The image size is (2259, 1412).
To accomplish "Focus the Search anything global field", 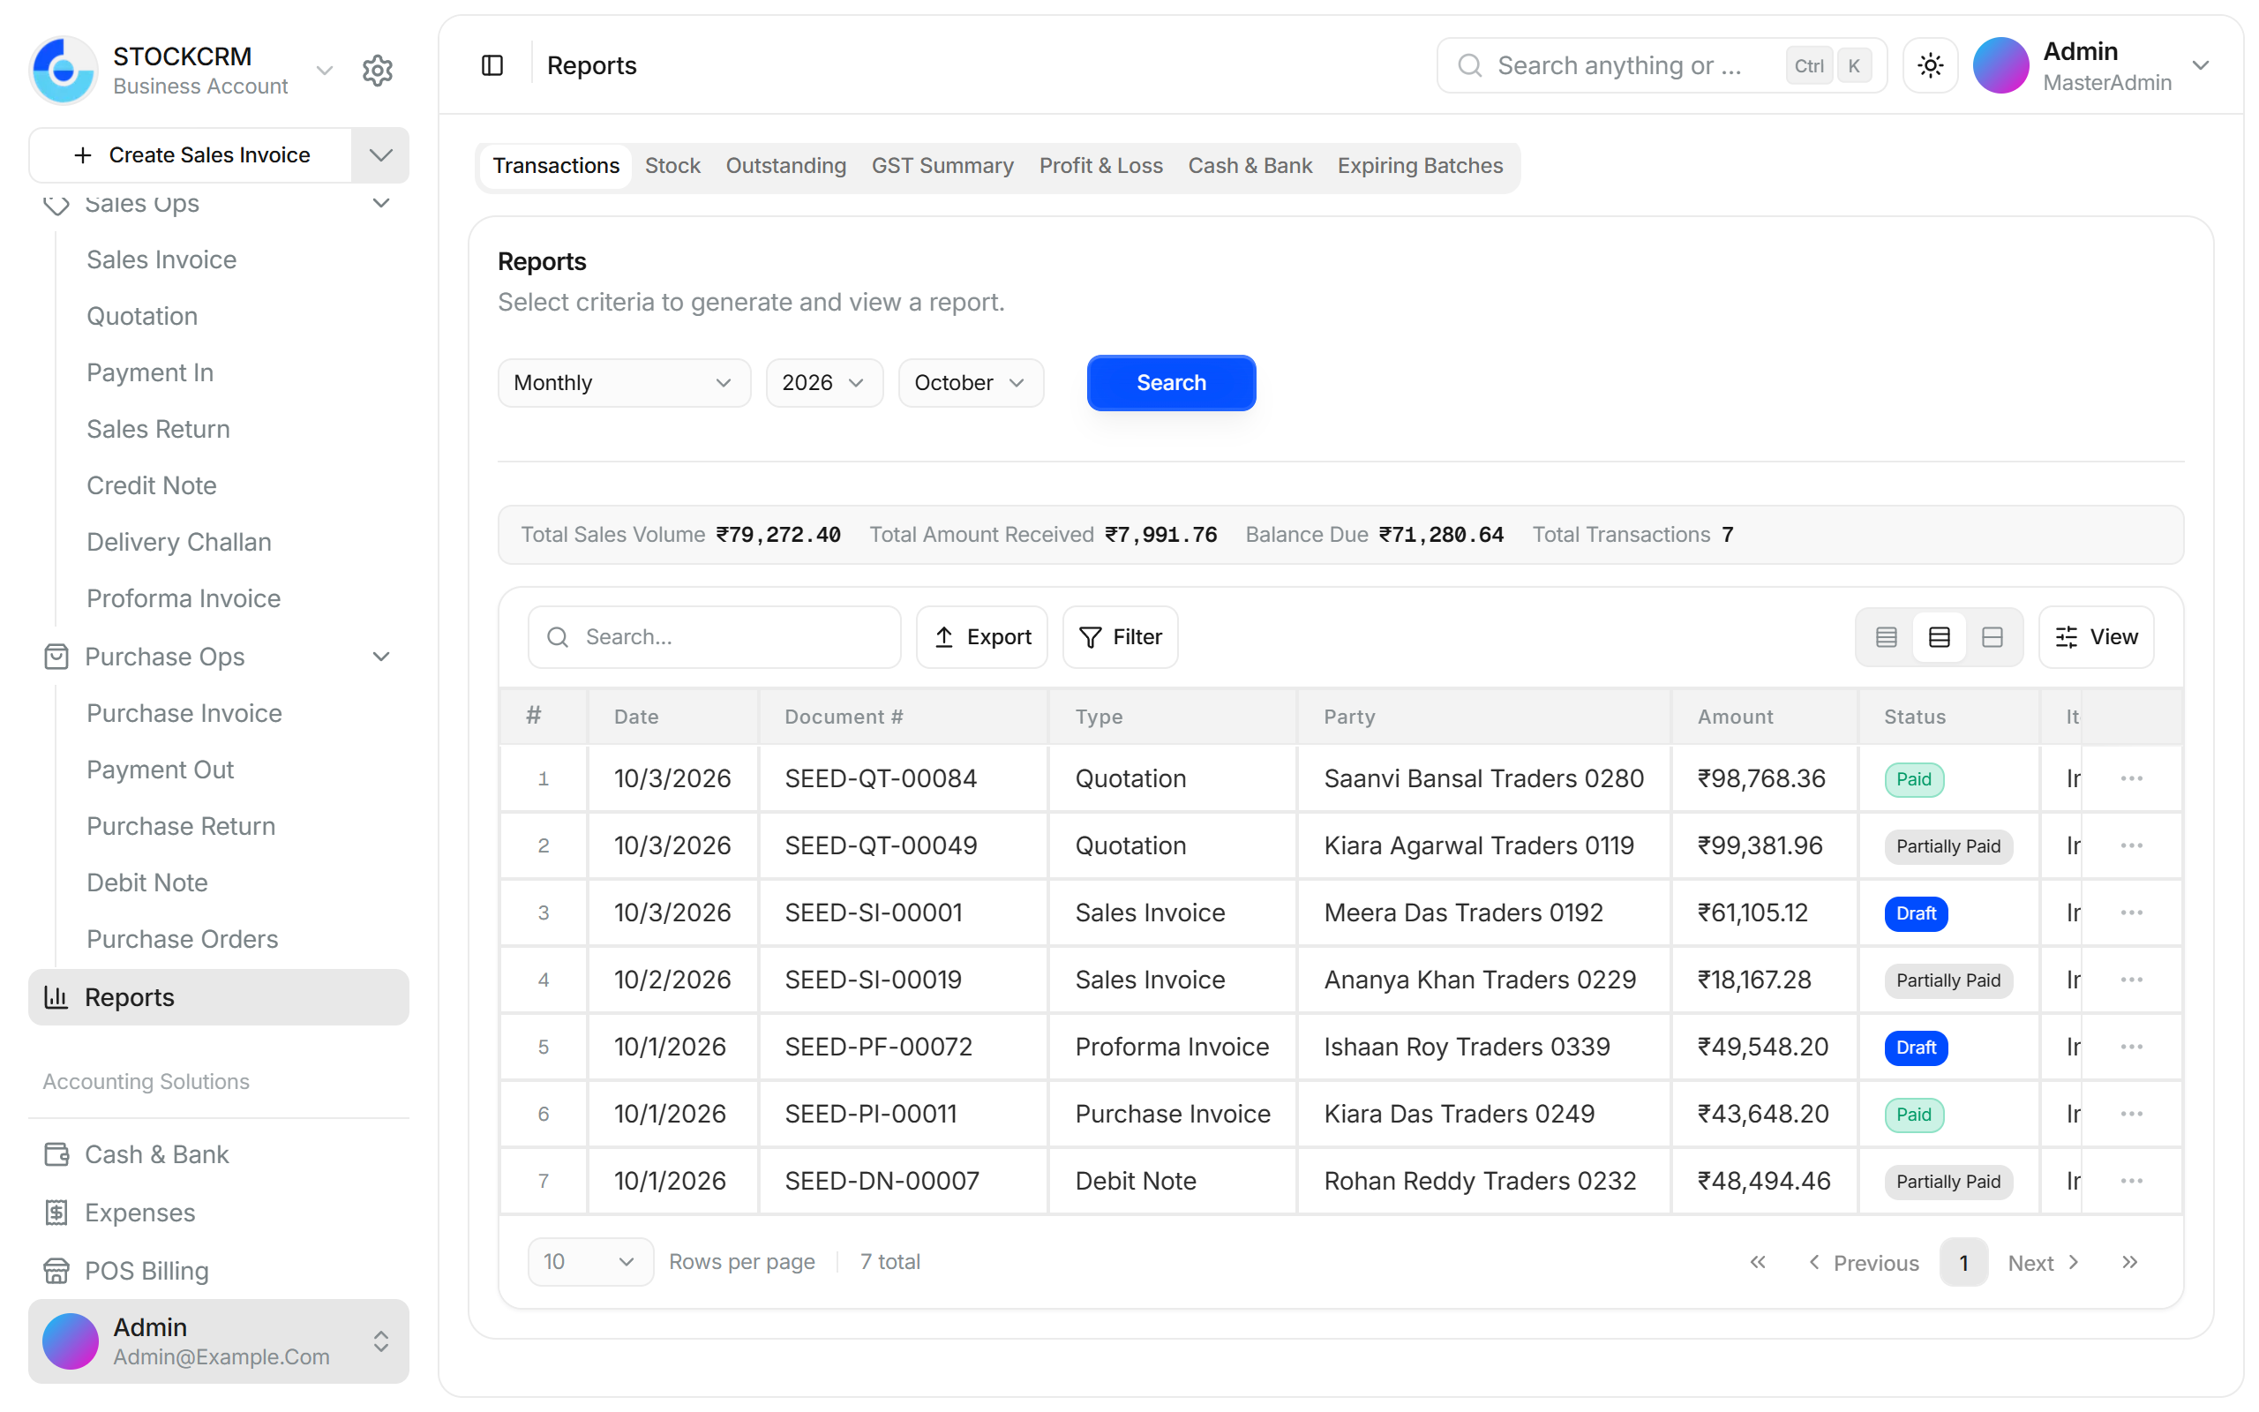I will coord(1661,65).
